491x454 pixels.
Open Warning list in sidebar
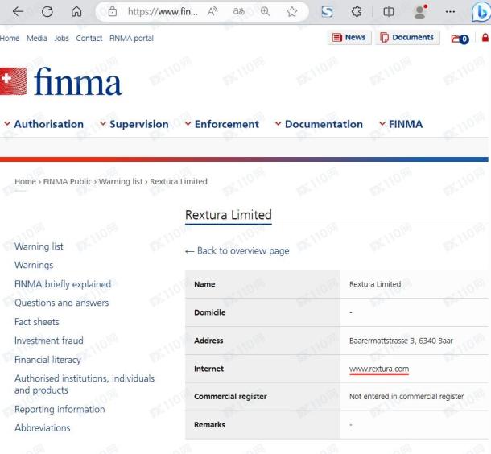[39, 246]
